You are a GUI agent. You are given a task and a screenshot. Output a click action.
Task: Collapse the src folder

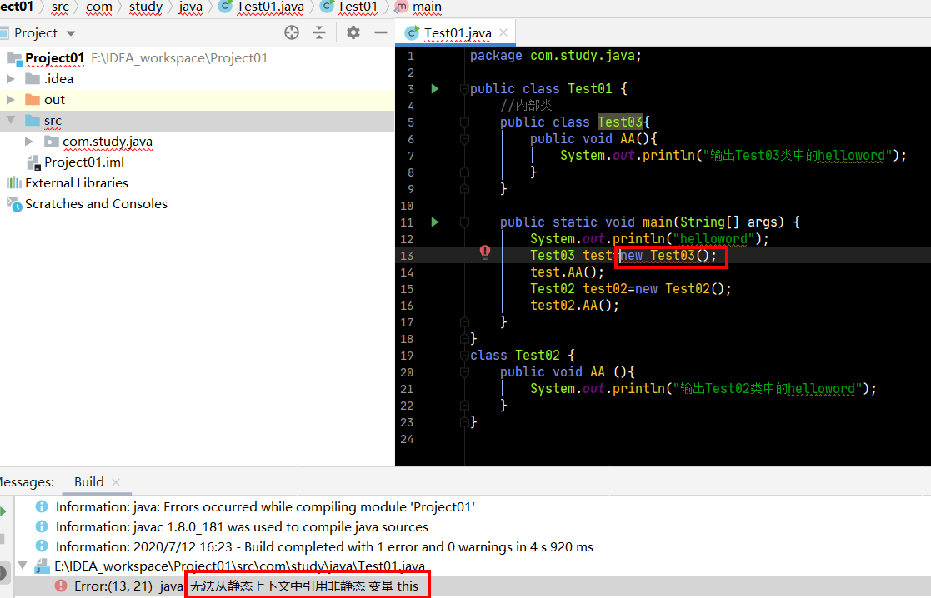(x=10, y=120)
